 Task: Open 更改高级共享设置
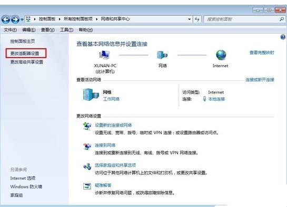27,62
